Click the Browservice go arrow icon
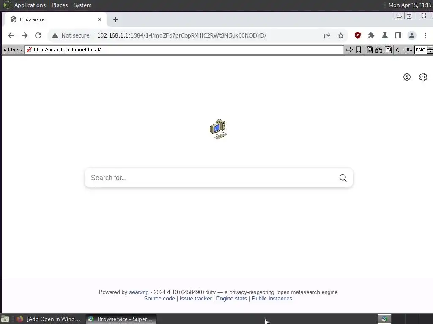This screenshot has width=433, height=324. coord(349,50)
